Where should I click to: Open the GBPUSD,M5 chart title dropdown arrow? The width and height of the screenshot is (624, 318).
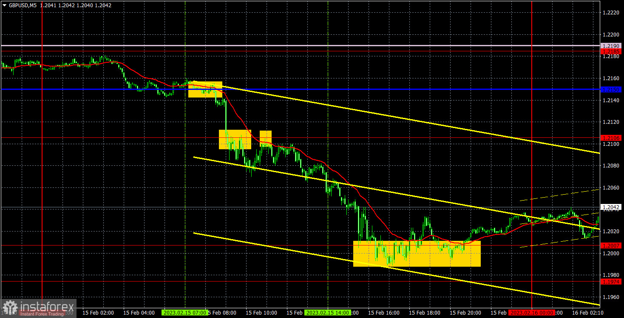coord(4,6)
